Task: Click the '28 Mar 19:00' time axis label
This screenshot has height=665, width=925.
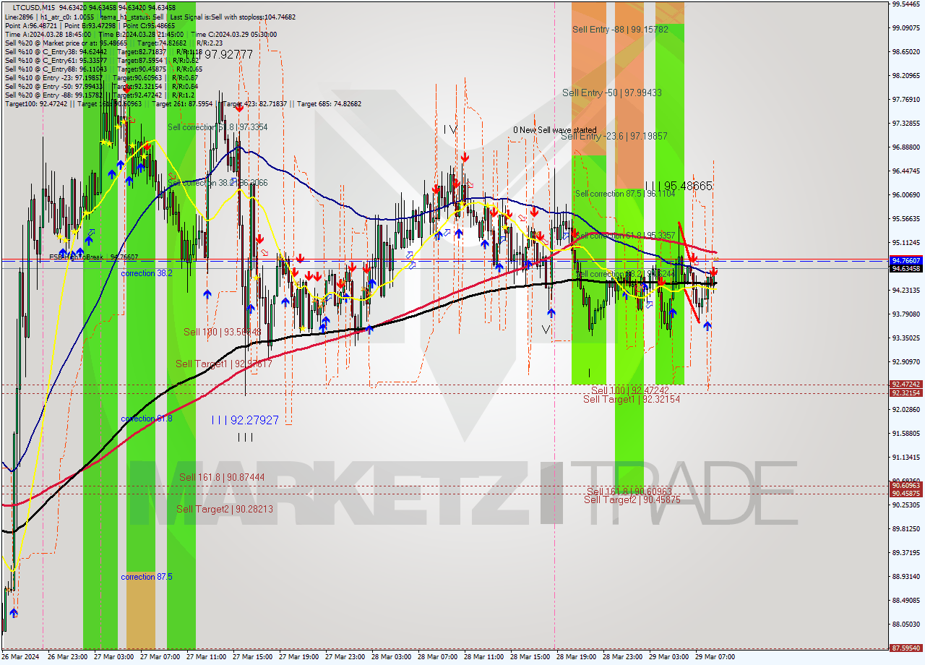Action: (576, 658)
